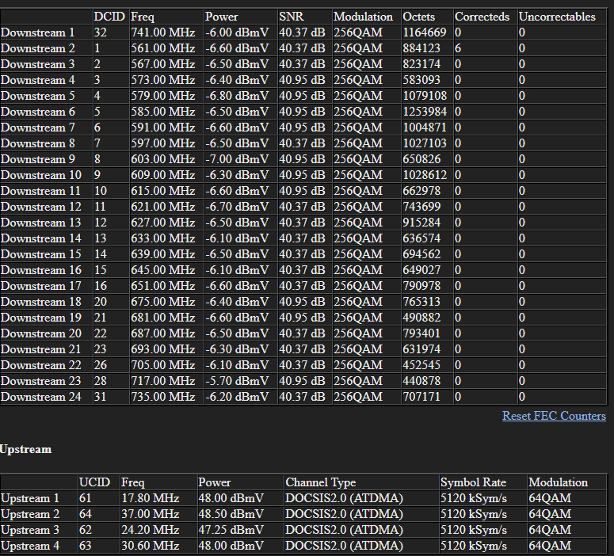This screenshot has height=556, width=614.
Task: Select octets value 1164669
Action: pyautogui.click(x=425, y=32)
